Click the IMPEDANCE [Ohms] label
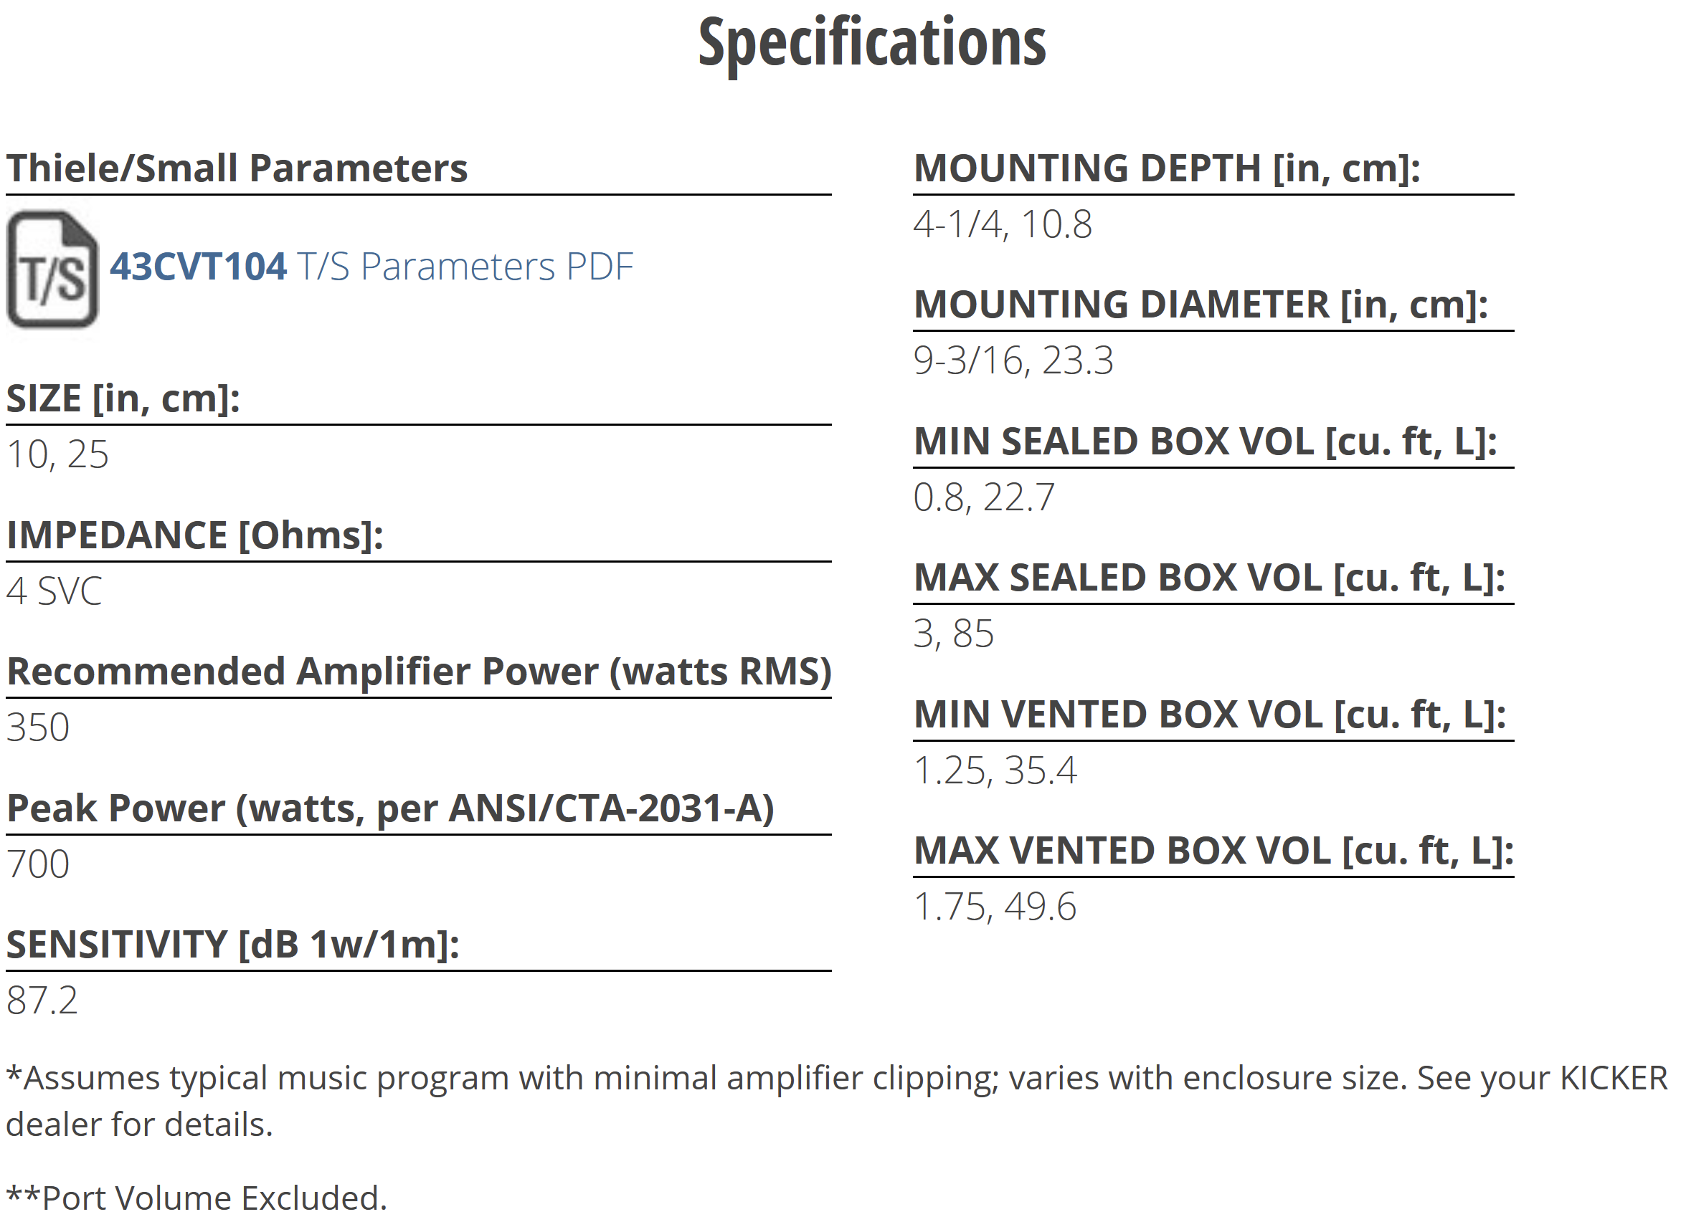Screen dimensions: 1681x1227 (194, 535)
